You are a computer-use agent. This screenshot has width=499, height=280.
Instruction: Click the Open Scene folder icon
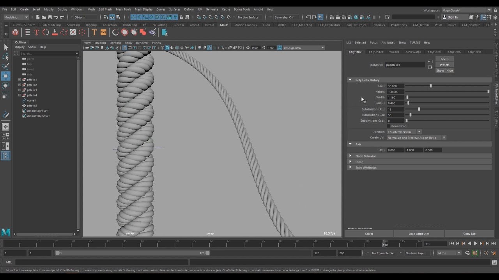44,17
